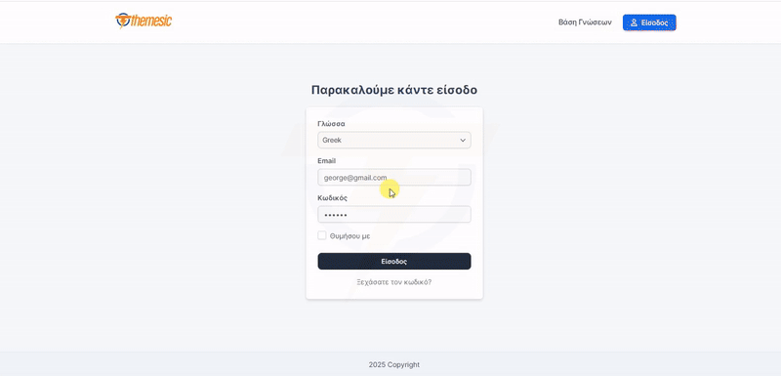Click the 2025 Copyright footer text
This screenshot has width=781, height=376.
(x=394, y=364)
